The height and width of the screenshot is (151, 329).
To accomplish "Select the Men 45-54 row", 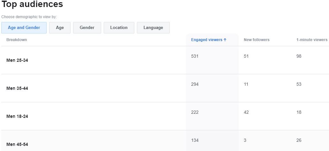I will coord(165,141).
